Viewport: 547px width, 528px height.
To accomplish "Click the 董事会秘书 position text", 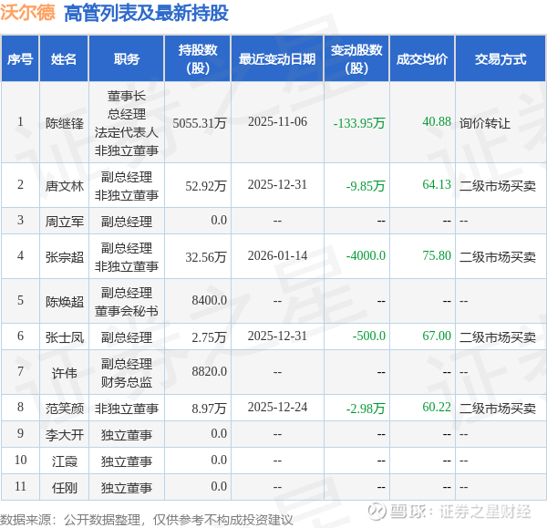I will [127, 311].
